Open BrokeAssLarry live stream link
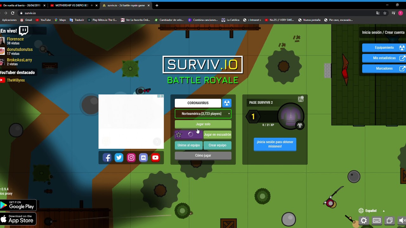This screenshot has height=228, width=406. pyautogui.click(x=19, y=60)
